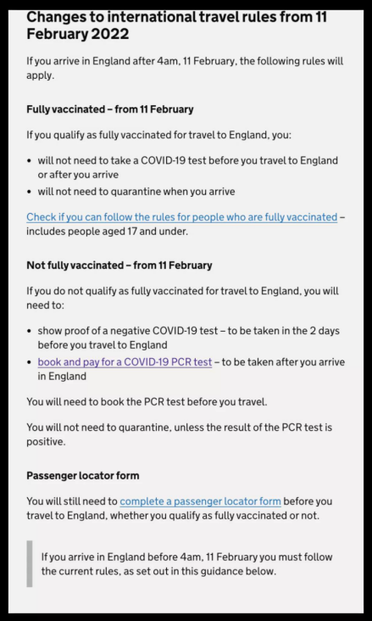
Task: Click the sentence about booking PCR test before travel
Action: pos(147,401)
